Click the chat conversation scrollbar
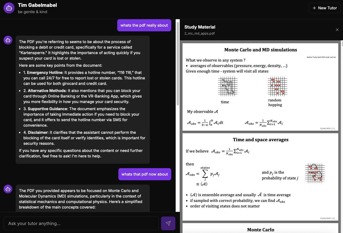This screenshot has width=343, height=233. [x=178, y=63]
